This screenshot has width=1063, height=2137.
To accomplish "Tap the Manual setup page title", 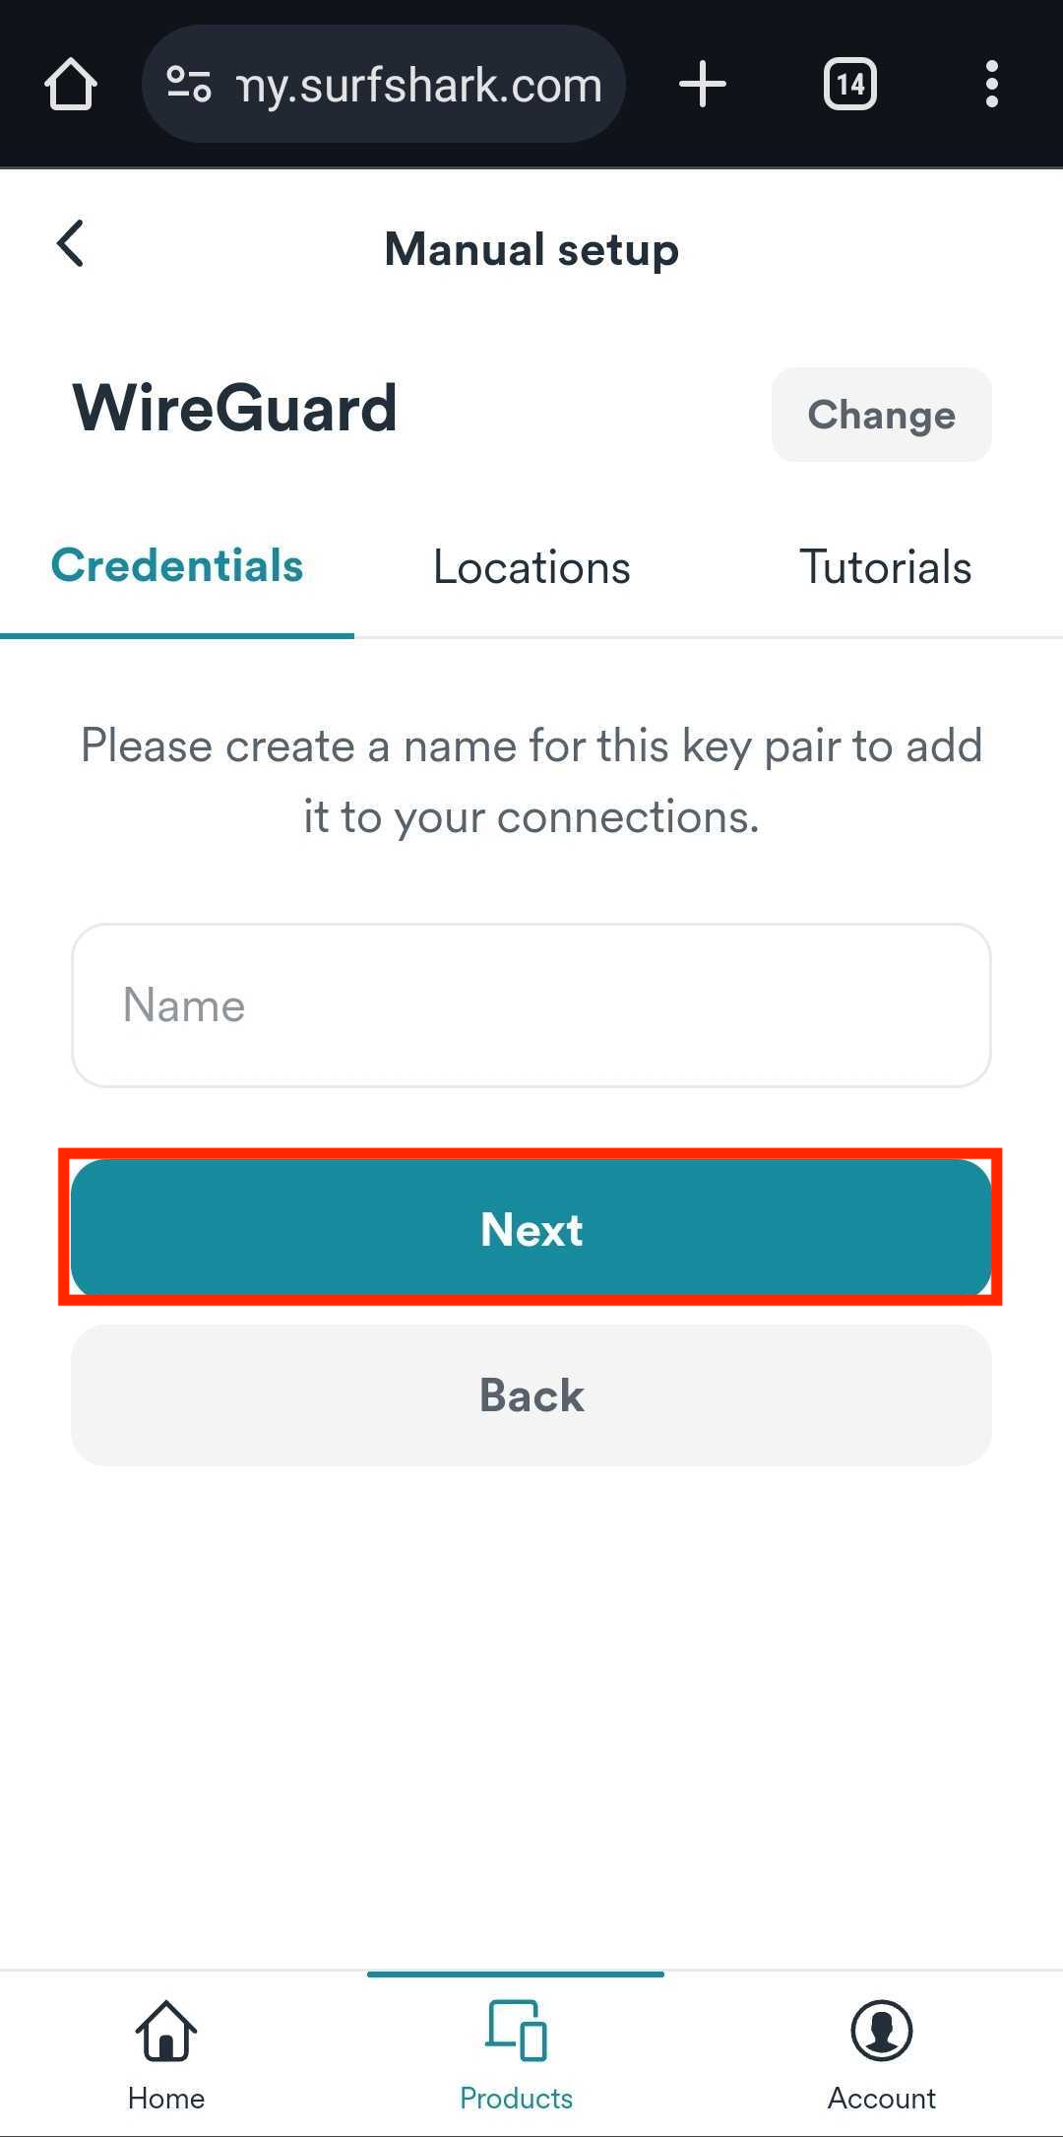I will [531, 249].
